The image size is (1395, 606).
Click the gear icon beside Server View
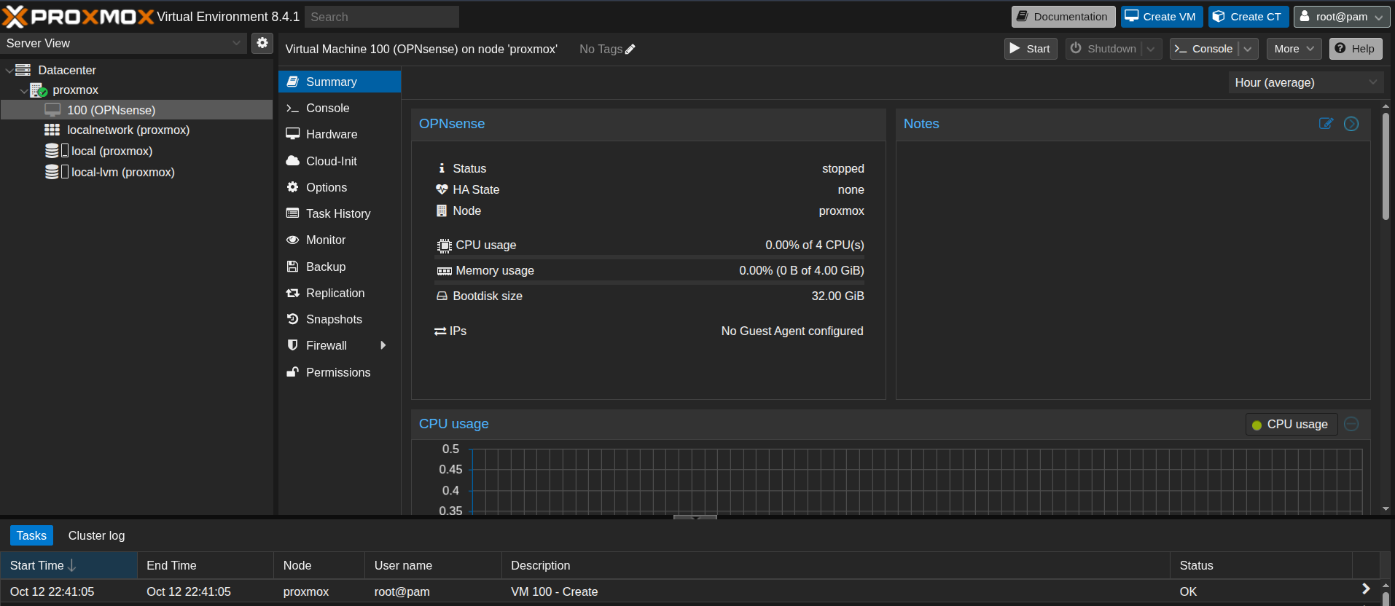[262, 43]
